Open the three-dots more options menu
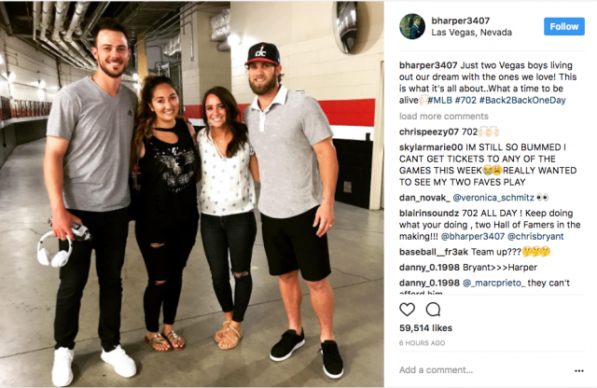The height and width of the screenshot is (388, 597). (x=579, y=370)
